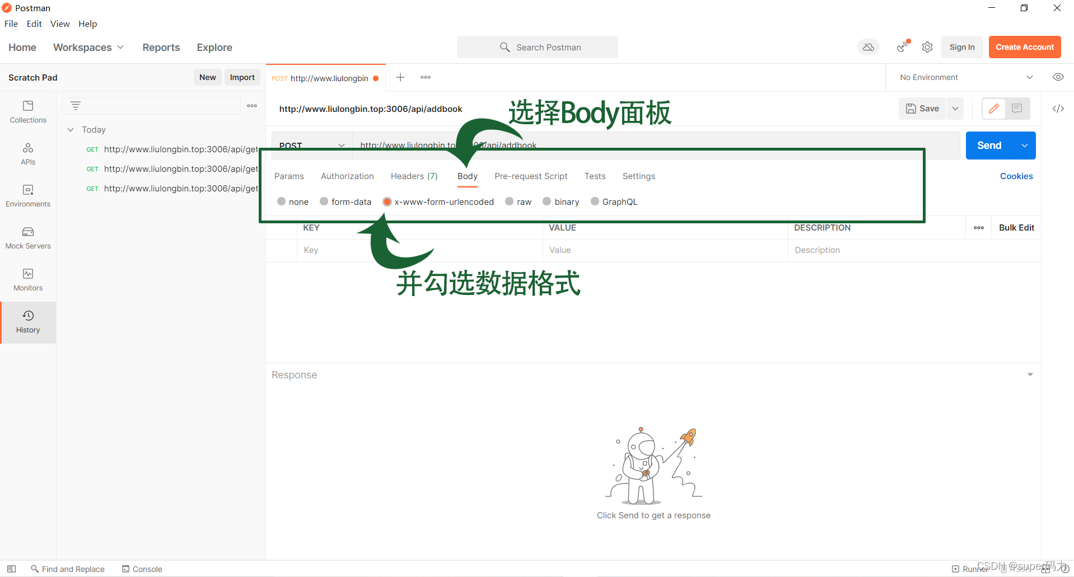Click the Send button
1074x577 pixels.
[x=989, y=146]
